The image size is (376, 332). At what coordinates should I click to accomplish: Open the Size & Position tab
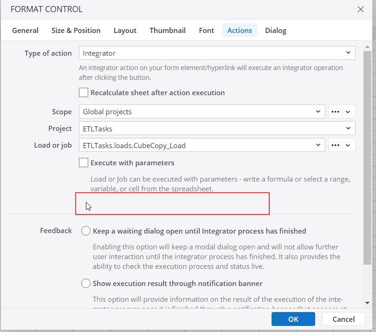click(76, 31)
